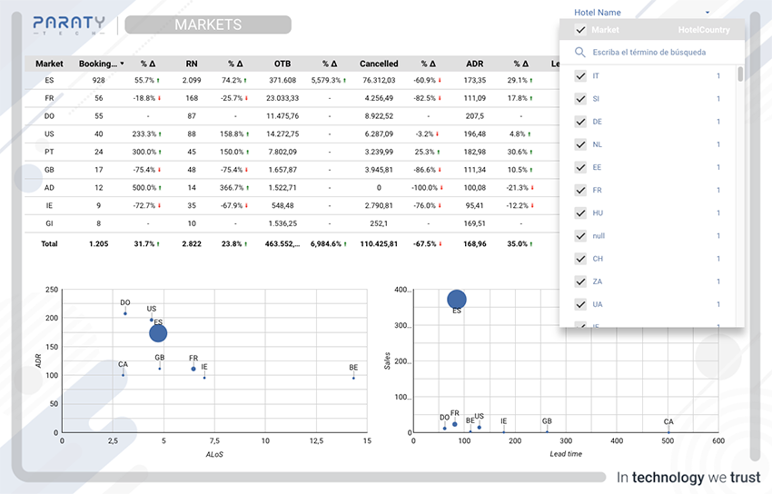Sort by the RN column header
This screenshot has height=494, width=772.
[x=192, y=64]
